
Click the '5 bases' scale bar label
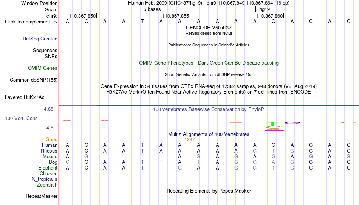pyautogui.click(x=152, y=9)
